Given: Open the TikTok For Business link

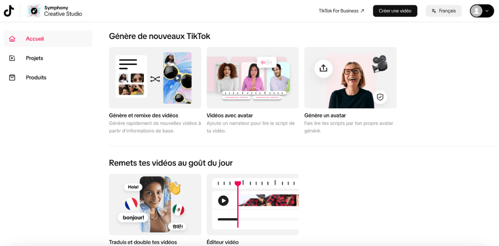Looking at the screenshot, I should pos(342,11).
